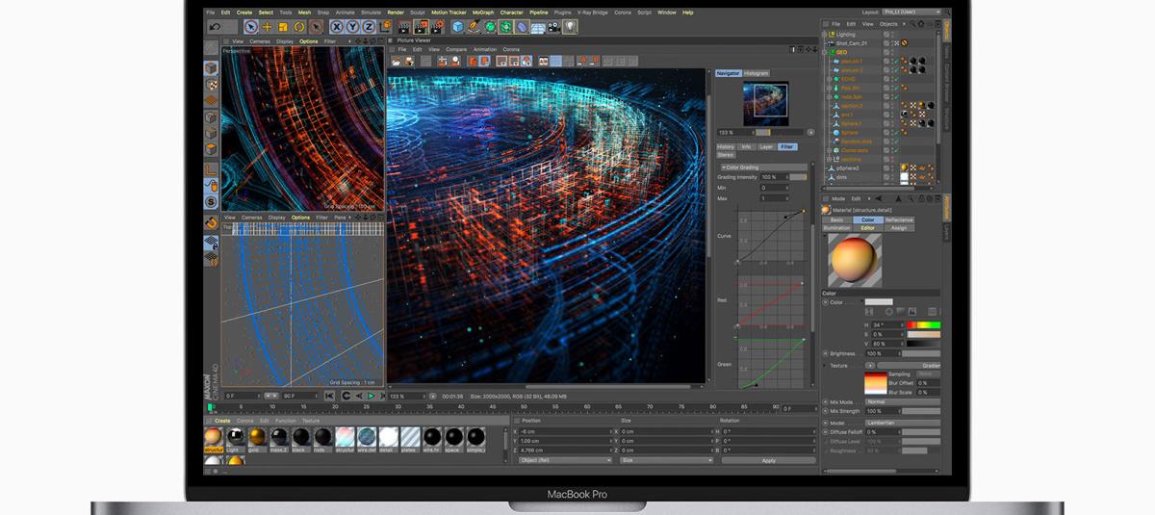The width and height of the screenshot is (1155, 515).
Task: Open the MoGraph menu
Action: 482,13
